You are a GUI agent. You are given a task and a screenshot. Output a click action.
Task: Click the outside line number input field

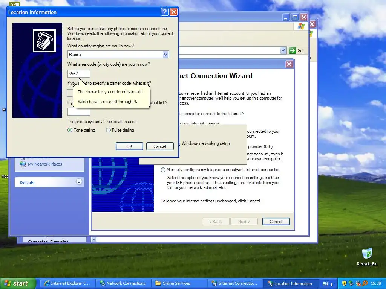pos(78,112)
